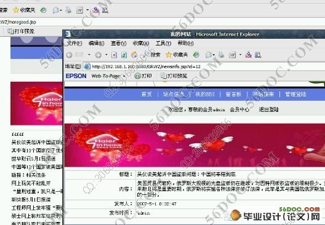Click the Haier in home banner logo
Viewport: 325px width, 225px height.
[105, 143]
